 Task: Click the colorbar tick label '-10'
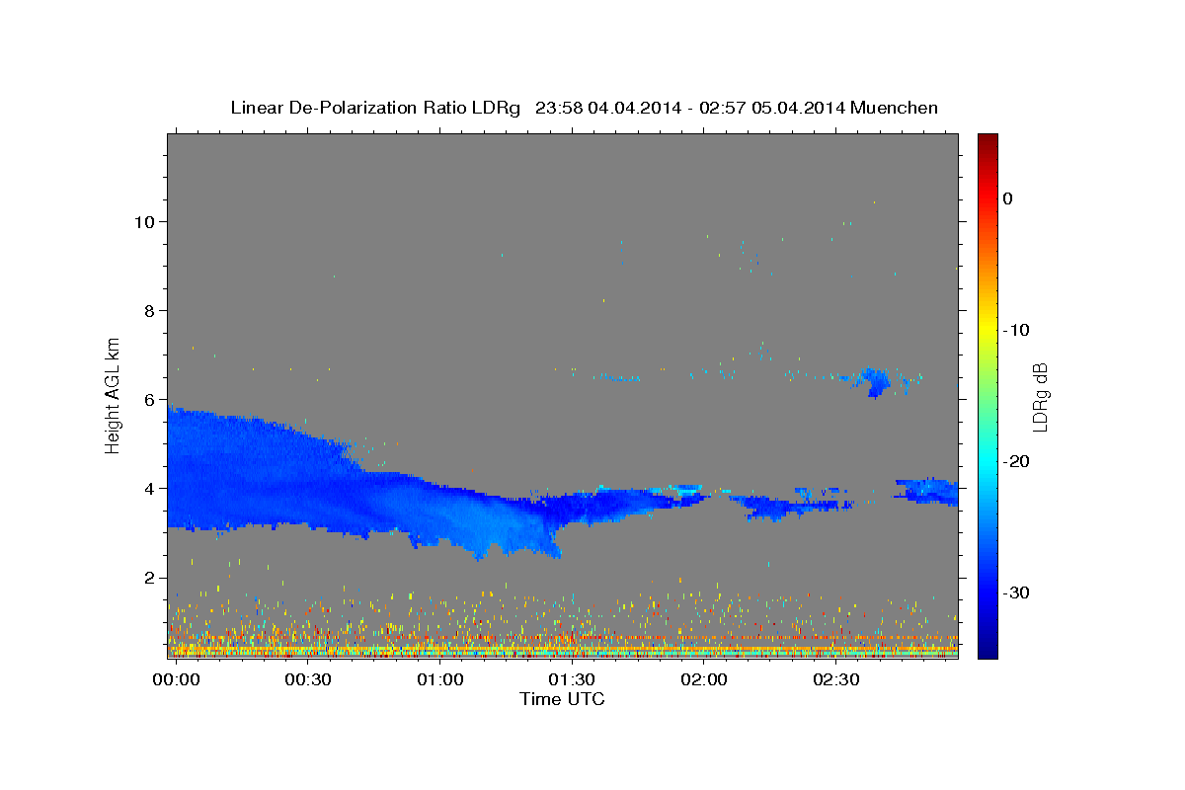pos(1017,330)
